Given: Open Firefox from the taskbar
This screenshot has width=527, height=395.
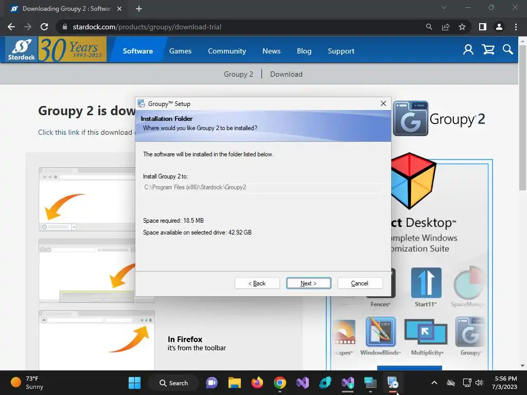Looking at the screenshot, I should coord(257,383).
